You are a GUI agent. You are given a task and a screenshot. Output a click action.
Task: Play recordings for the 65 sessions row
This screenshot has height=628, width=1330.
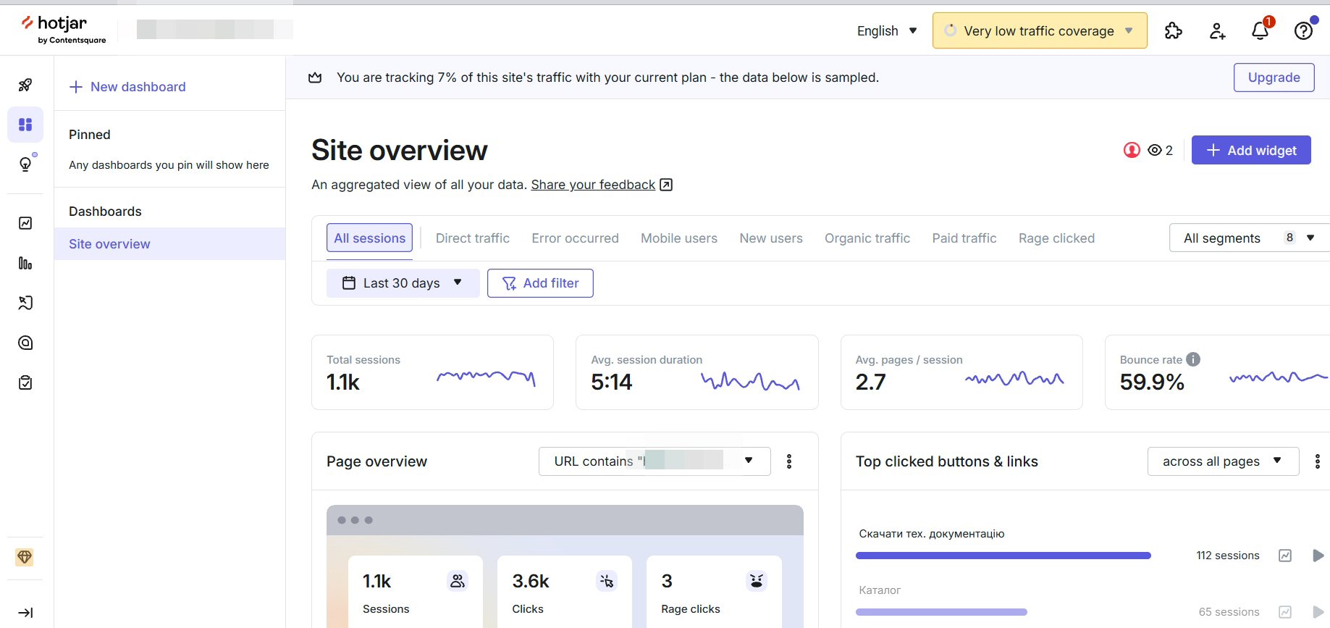click(x=1318, y=612)
